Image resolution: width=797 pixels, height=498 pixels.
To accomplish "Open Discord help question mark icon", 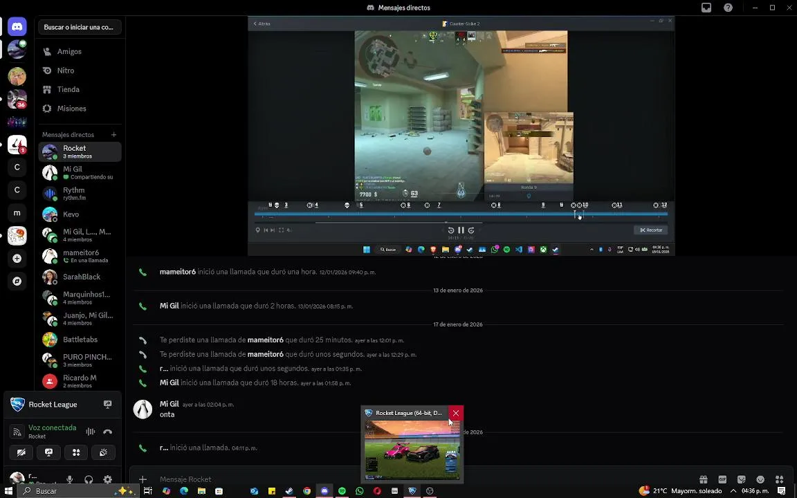I will 729,8.
